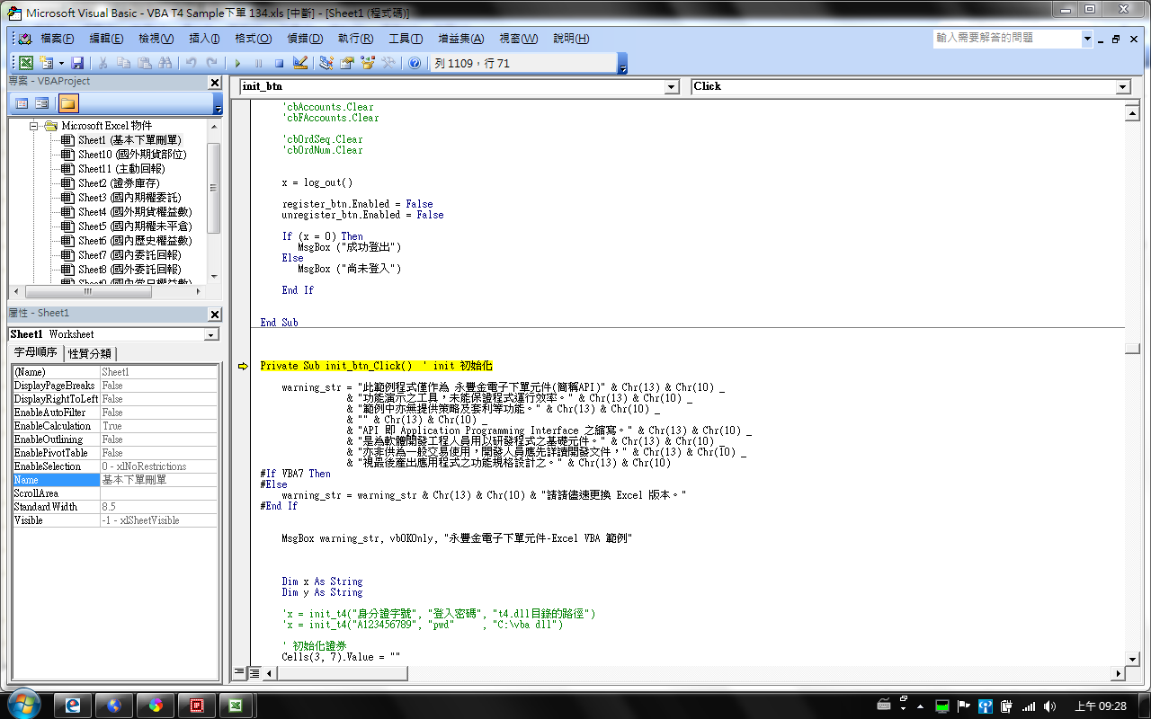Open the 說明(H) menu
This screenshot has height=719, width=1151.
click(571, 39)
